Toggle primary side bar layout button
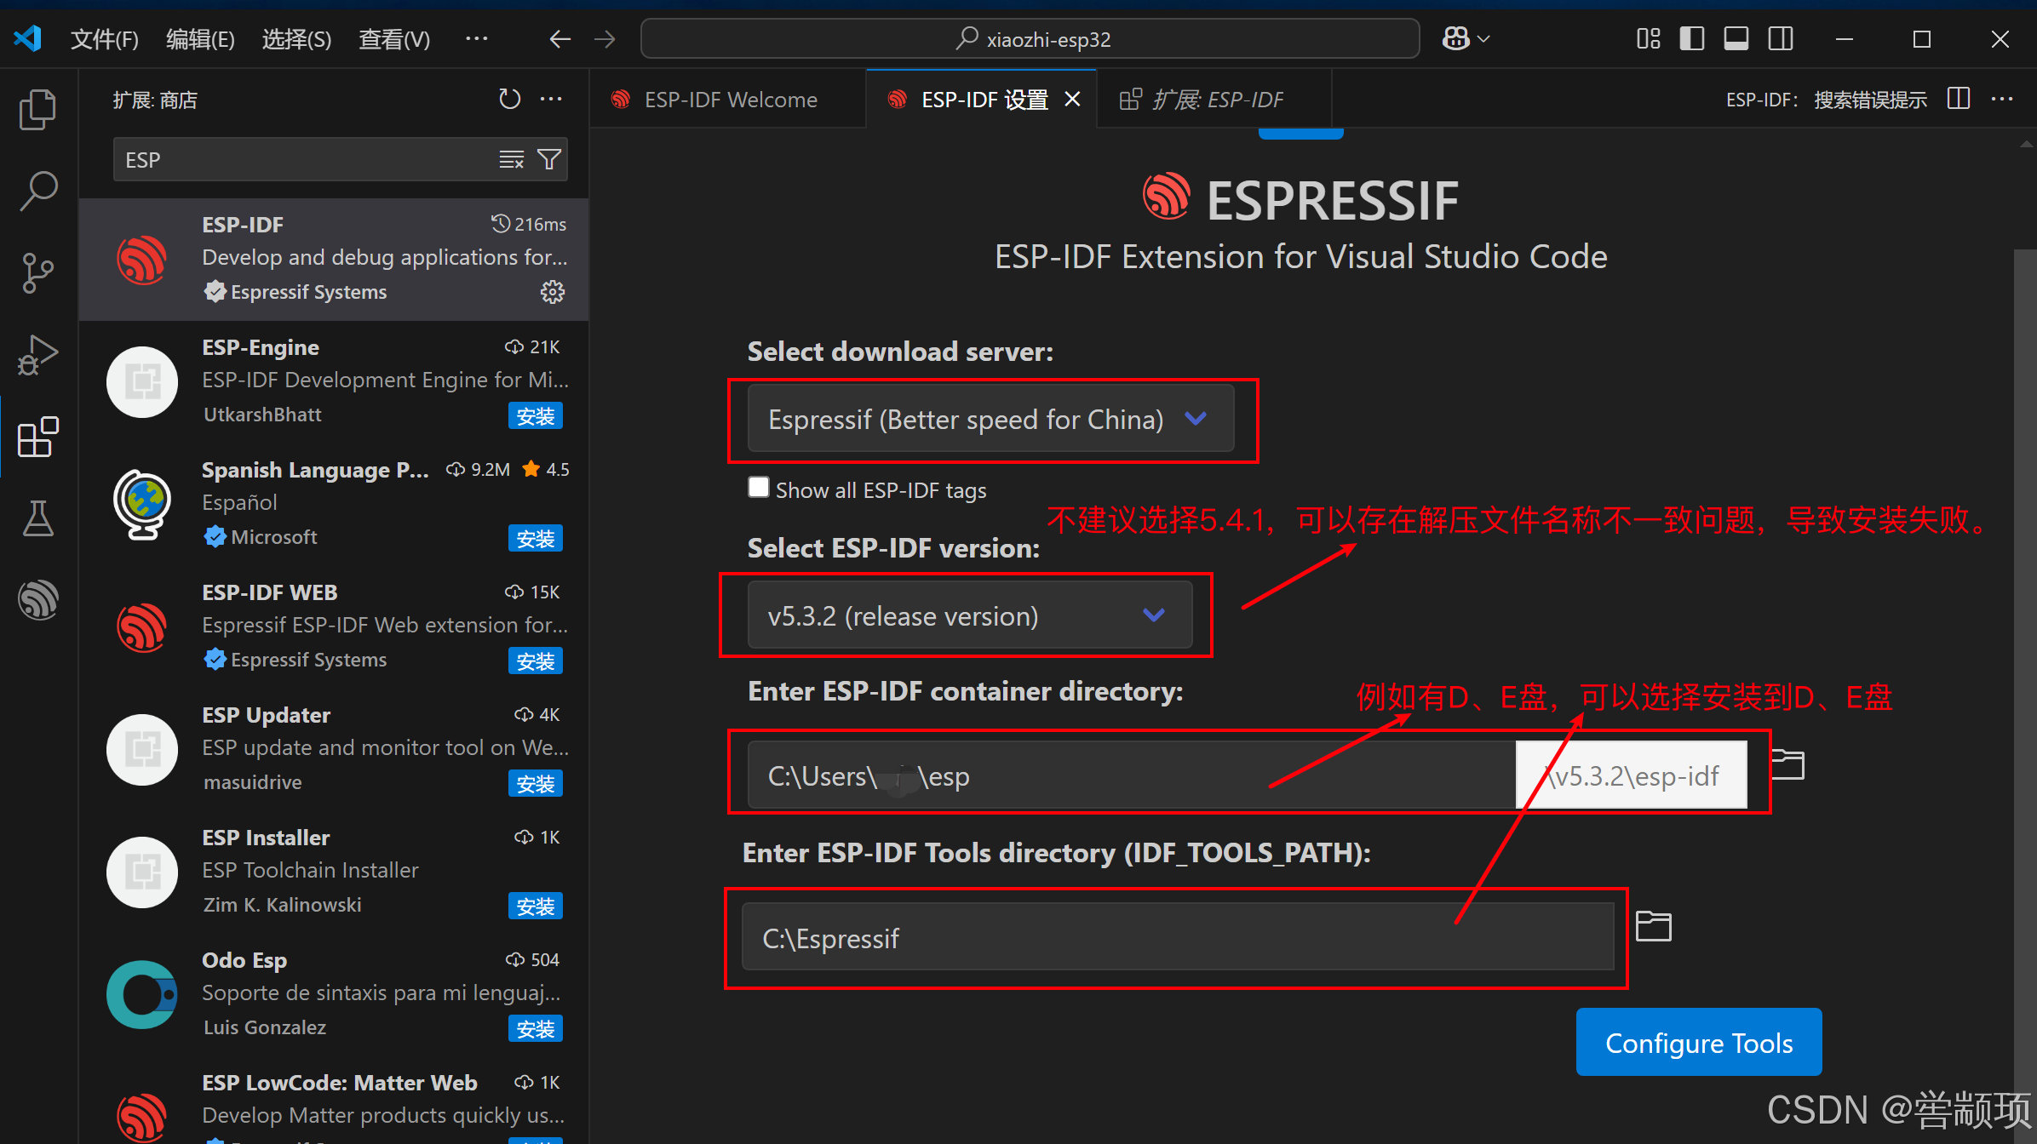This screenshot has width=2037, height=1144. pos(1691,39)
